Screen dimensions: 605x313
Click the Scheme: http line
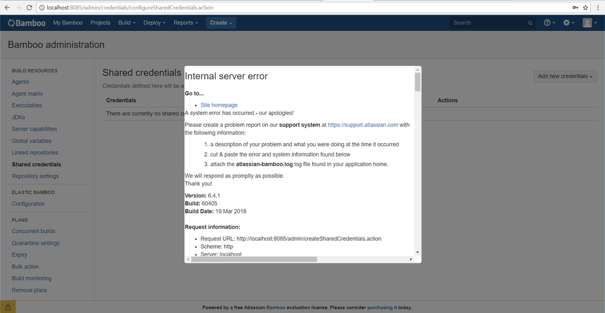(x=216, y=247)
